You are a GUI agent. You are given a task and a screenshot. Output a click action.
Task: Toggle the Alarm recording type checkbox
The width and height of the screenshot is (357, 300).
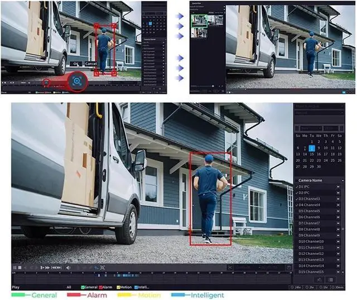point(100,287)
